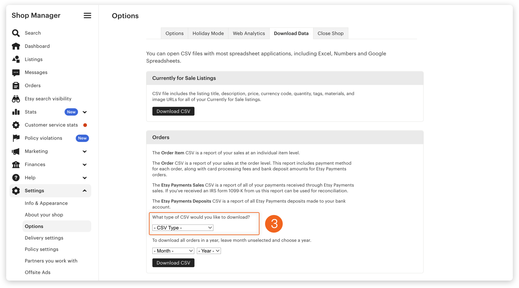
Task: Open the Month dropdown
Action: [x=173, y=251]
